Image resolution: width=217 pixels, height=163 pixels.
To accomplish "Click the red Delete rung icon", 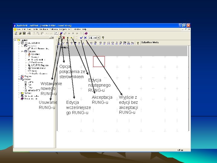I will point(64,38).
